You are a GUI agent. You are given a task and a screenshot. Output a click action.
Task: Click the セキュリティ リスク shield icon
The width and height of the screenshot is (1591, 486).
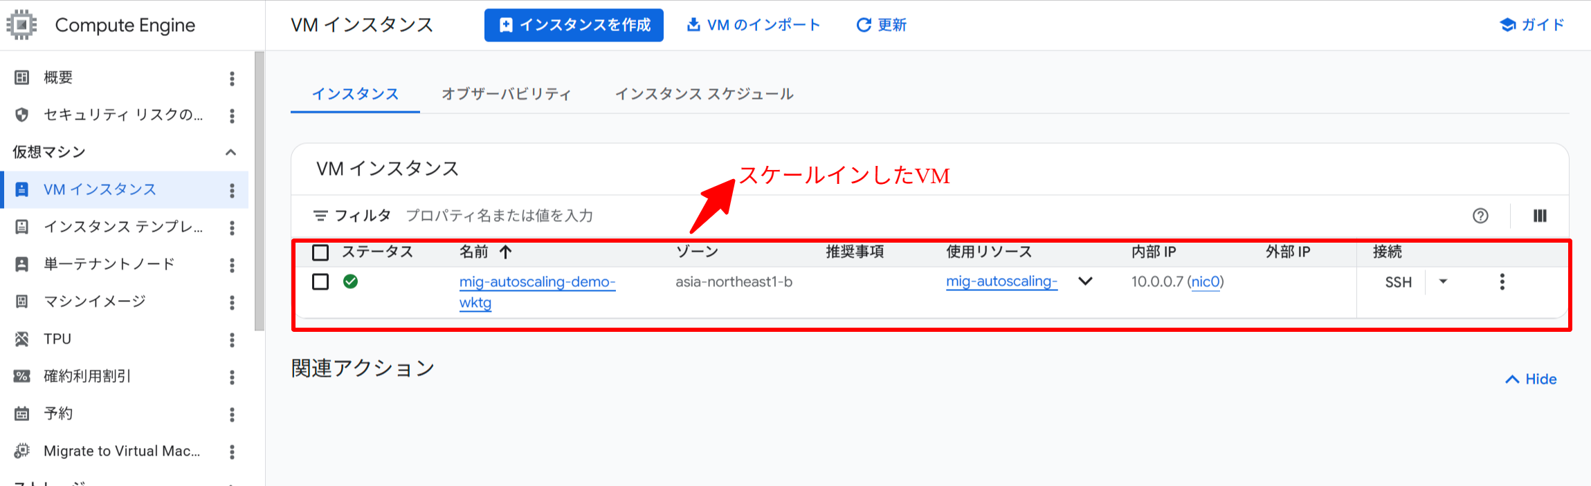pyautogui.click(x=22, y=115)
